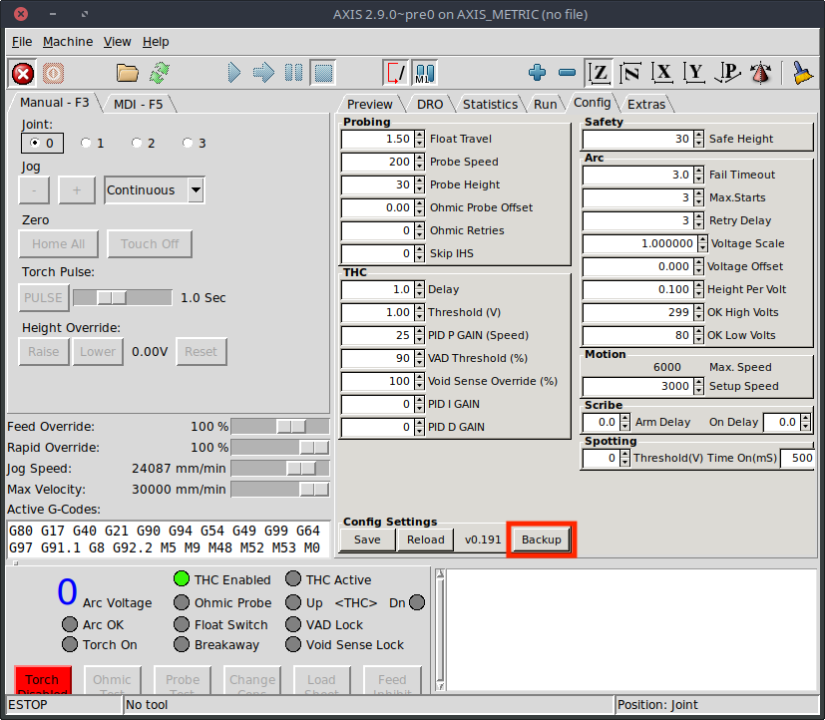Toggle THC Enabled indicator
This screenshot has width=825, height=720.
click(182, 579)
